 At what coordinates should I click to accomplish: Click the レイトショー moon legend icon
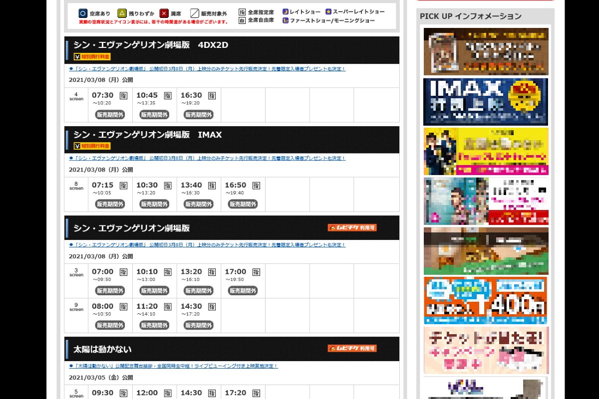(x=286, y=11)
